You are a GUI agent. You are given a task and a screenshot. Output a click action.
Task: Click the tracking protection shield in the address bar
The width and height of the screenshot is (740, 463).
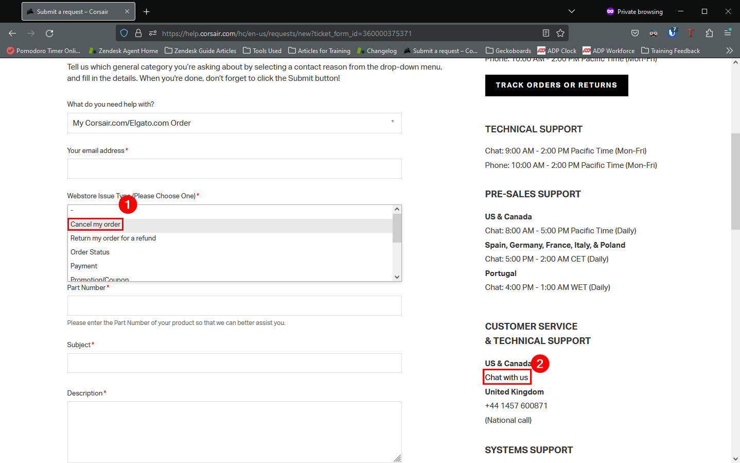(124, 33)
